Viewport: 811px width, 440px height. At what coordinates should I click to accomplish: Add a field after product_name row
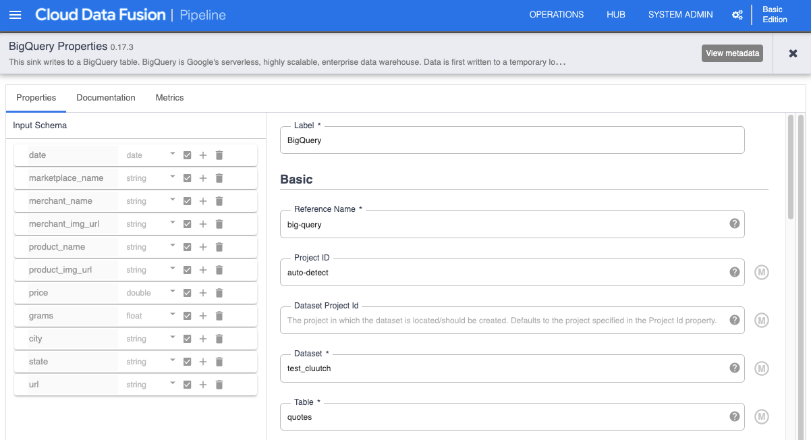(x=203, y=247)
